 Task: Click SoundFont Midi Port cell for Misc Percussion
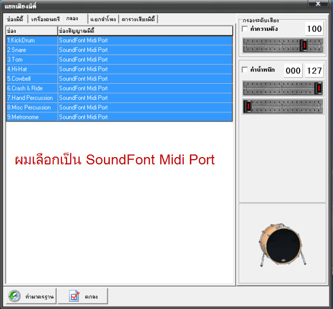(x=145, y=108)
